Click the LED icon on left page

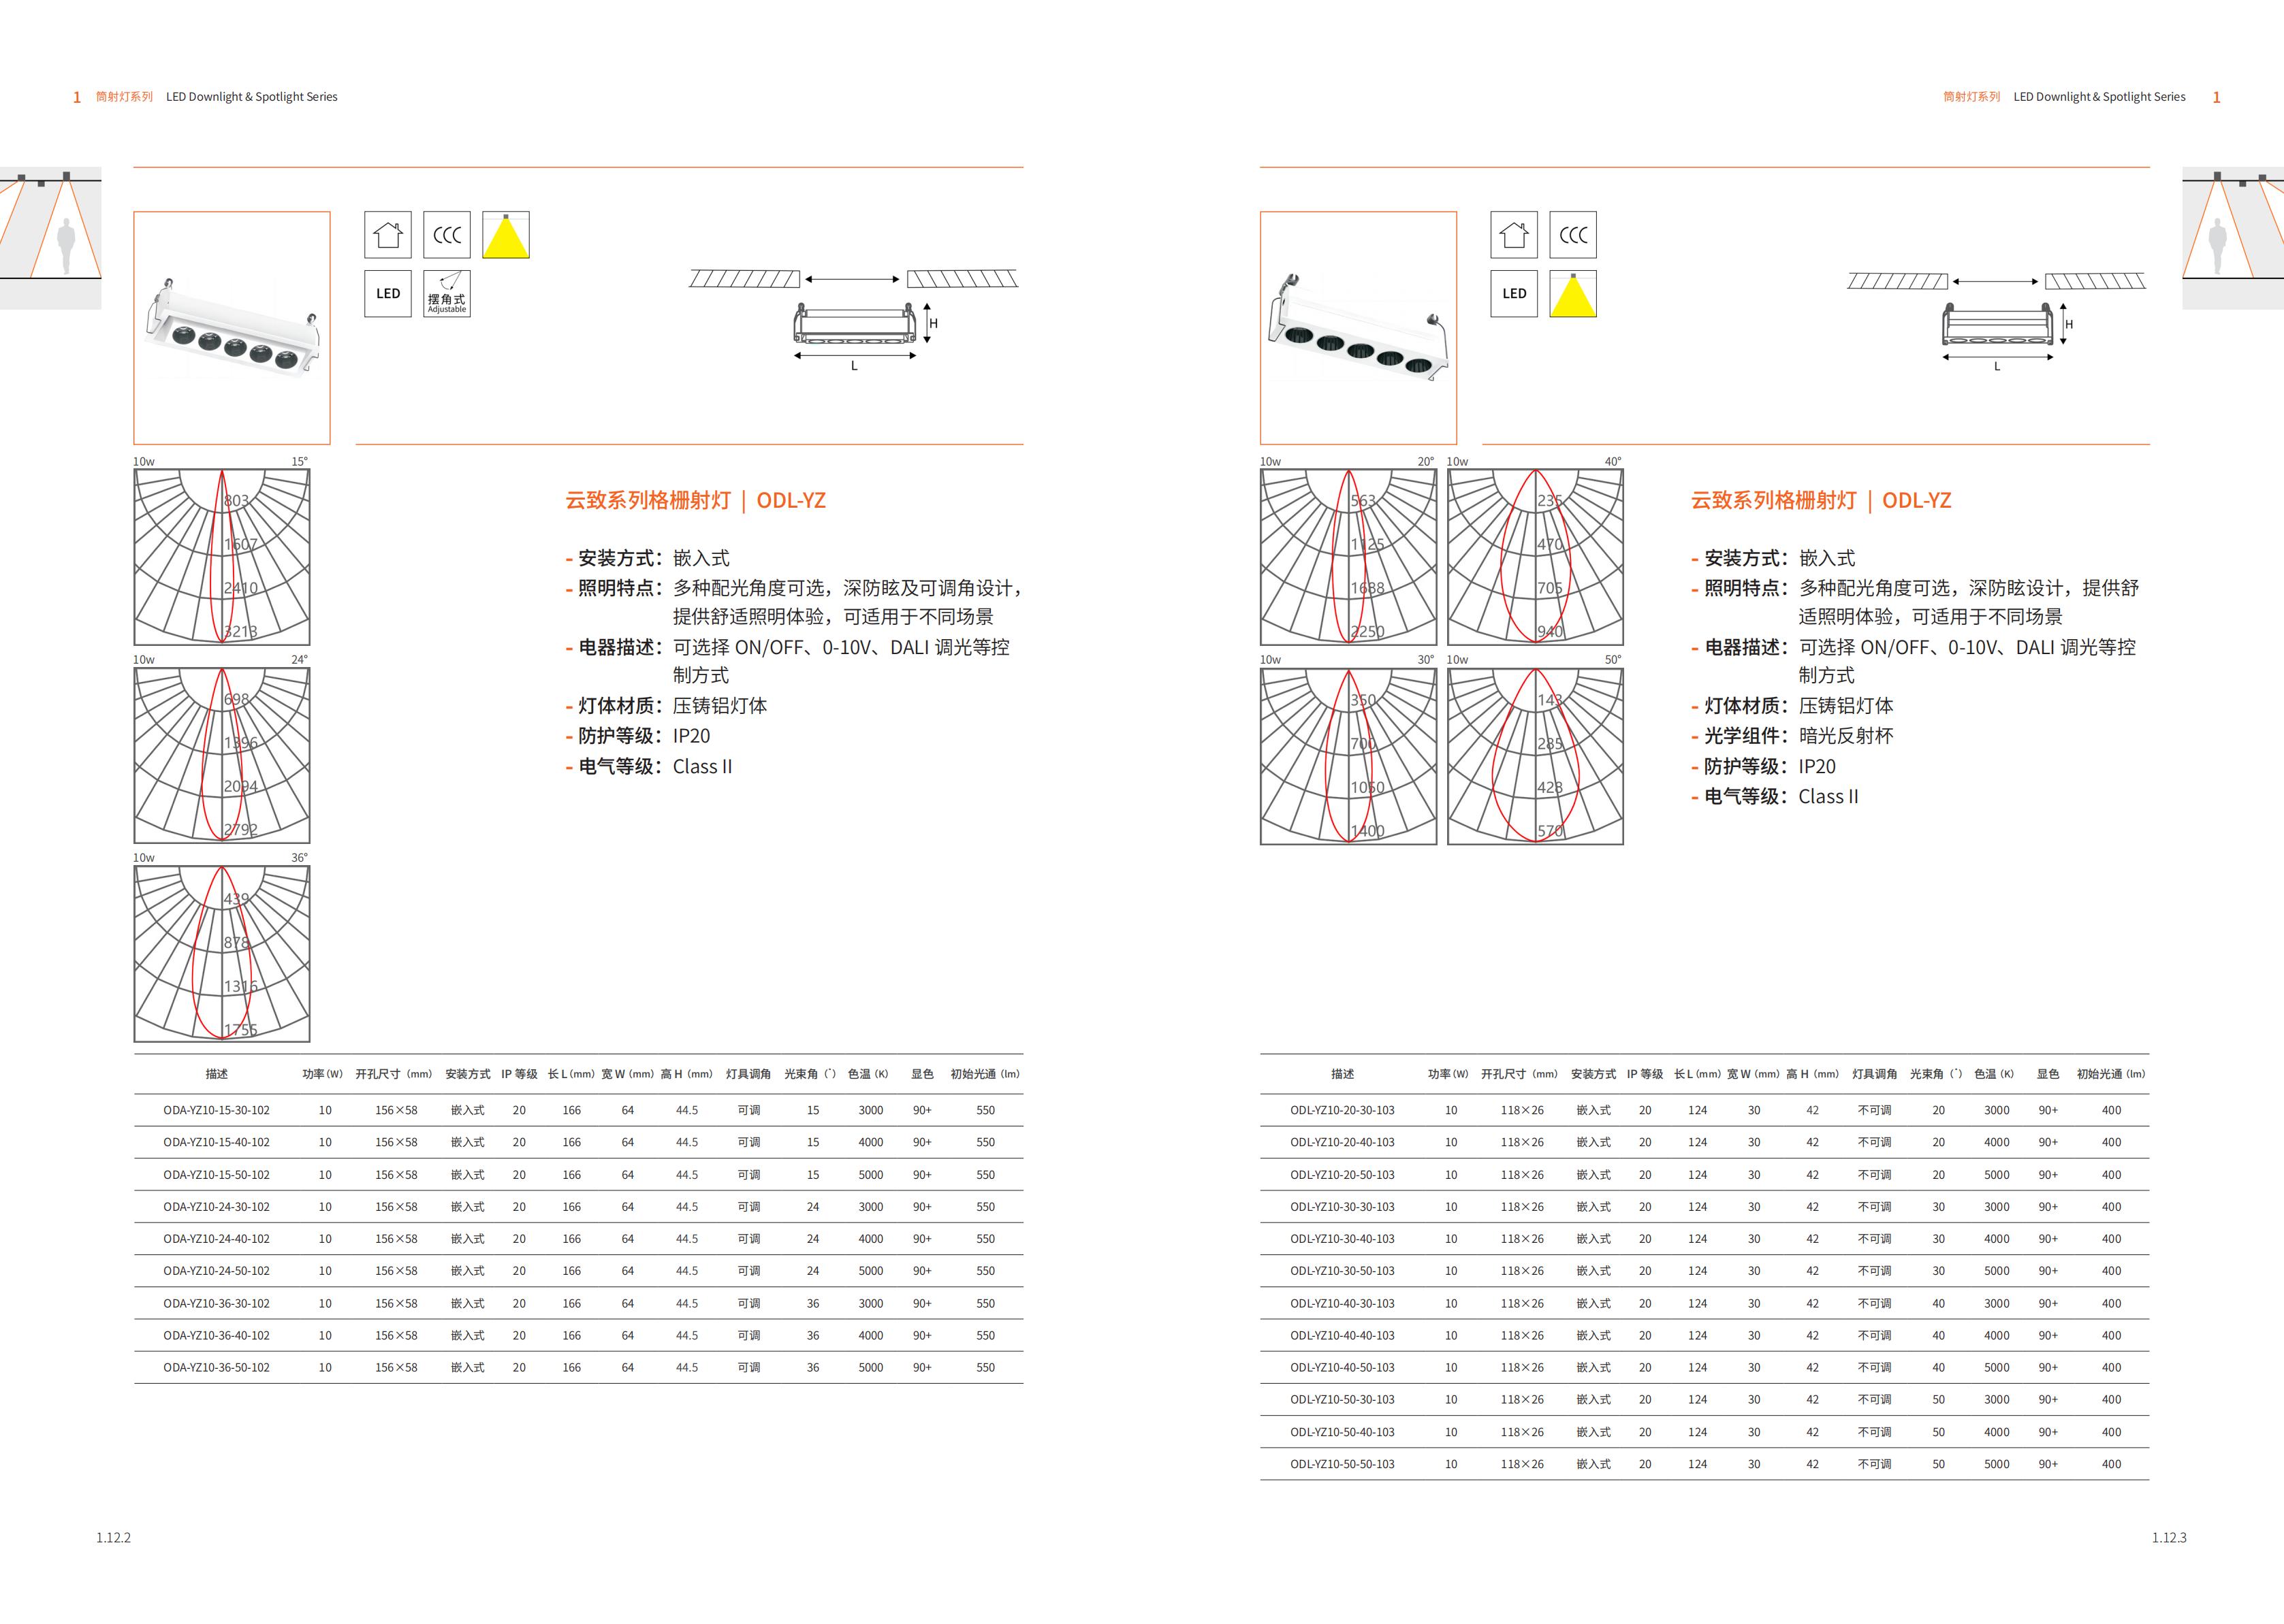pos(387,294)
